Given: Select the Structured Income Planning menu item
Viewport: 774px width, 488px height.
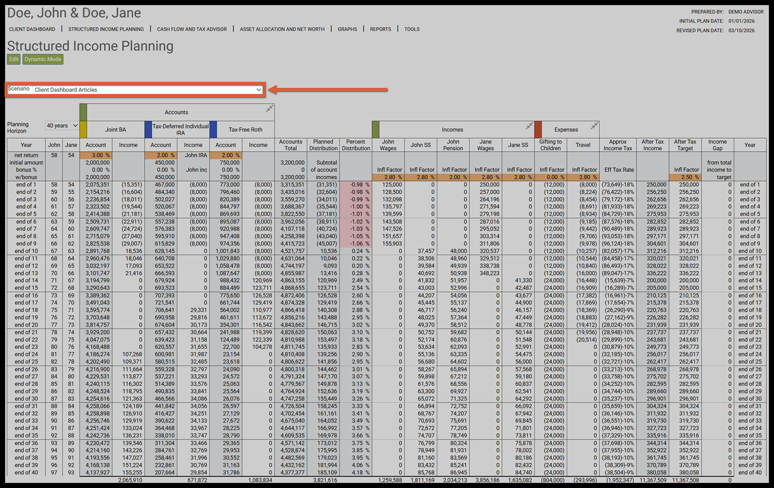Looking at the screenshot, I should point(106,29).
